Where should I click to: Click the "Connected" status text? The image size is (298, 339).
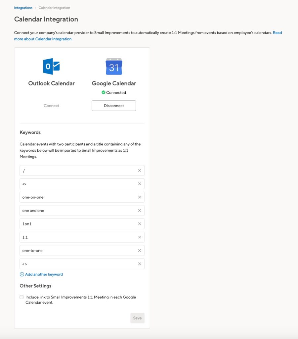pyautogui.click(x=116, y=93)
